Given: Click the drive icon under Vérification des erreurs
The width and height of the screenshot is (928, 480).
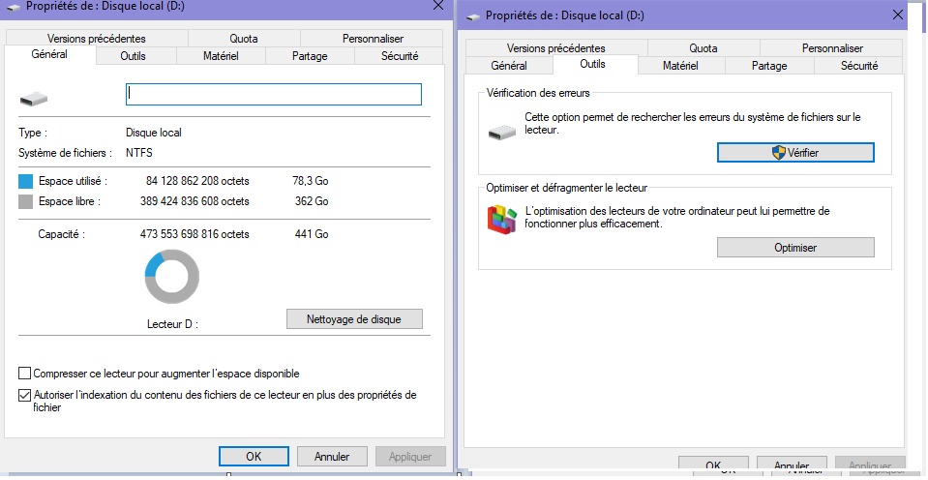Looking at the screenshot, I should (x=502, y=132).
